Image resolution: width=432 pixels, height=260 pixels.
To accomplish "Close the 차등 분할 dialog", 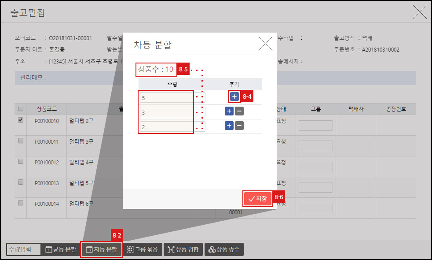I will tap(266, 44).
